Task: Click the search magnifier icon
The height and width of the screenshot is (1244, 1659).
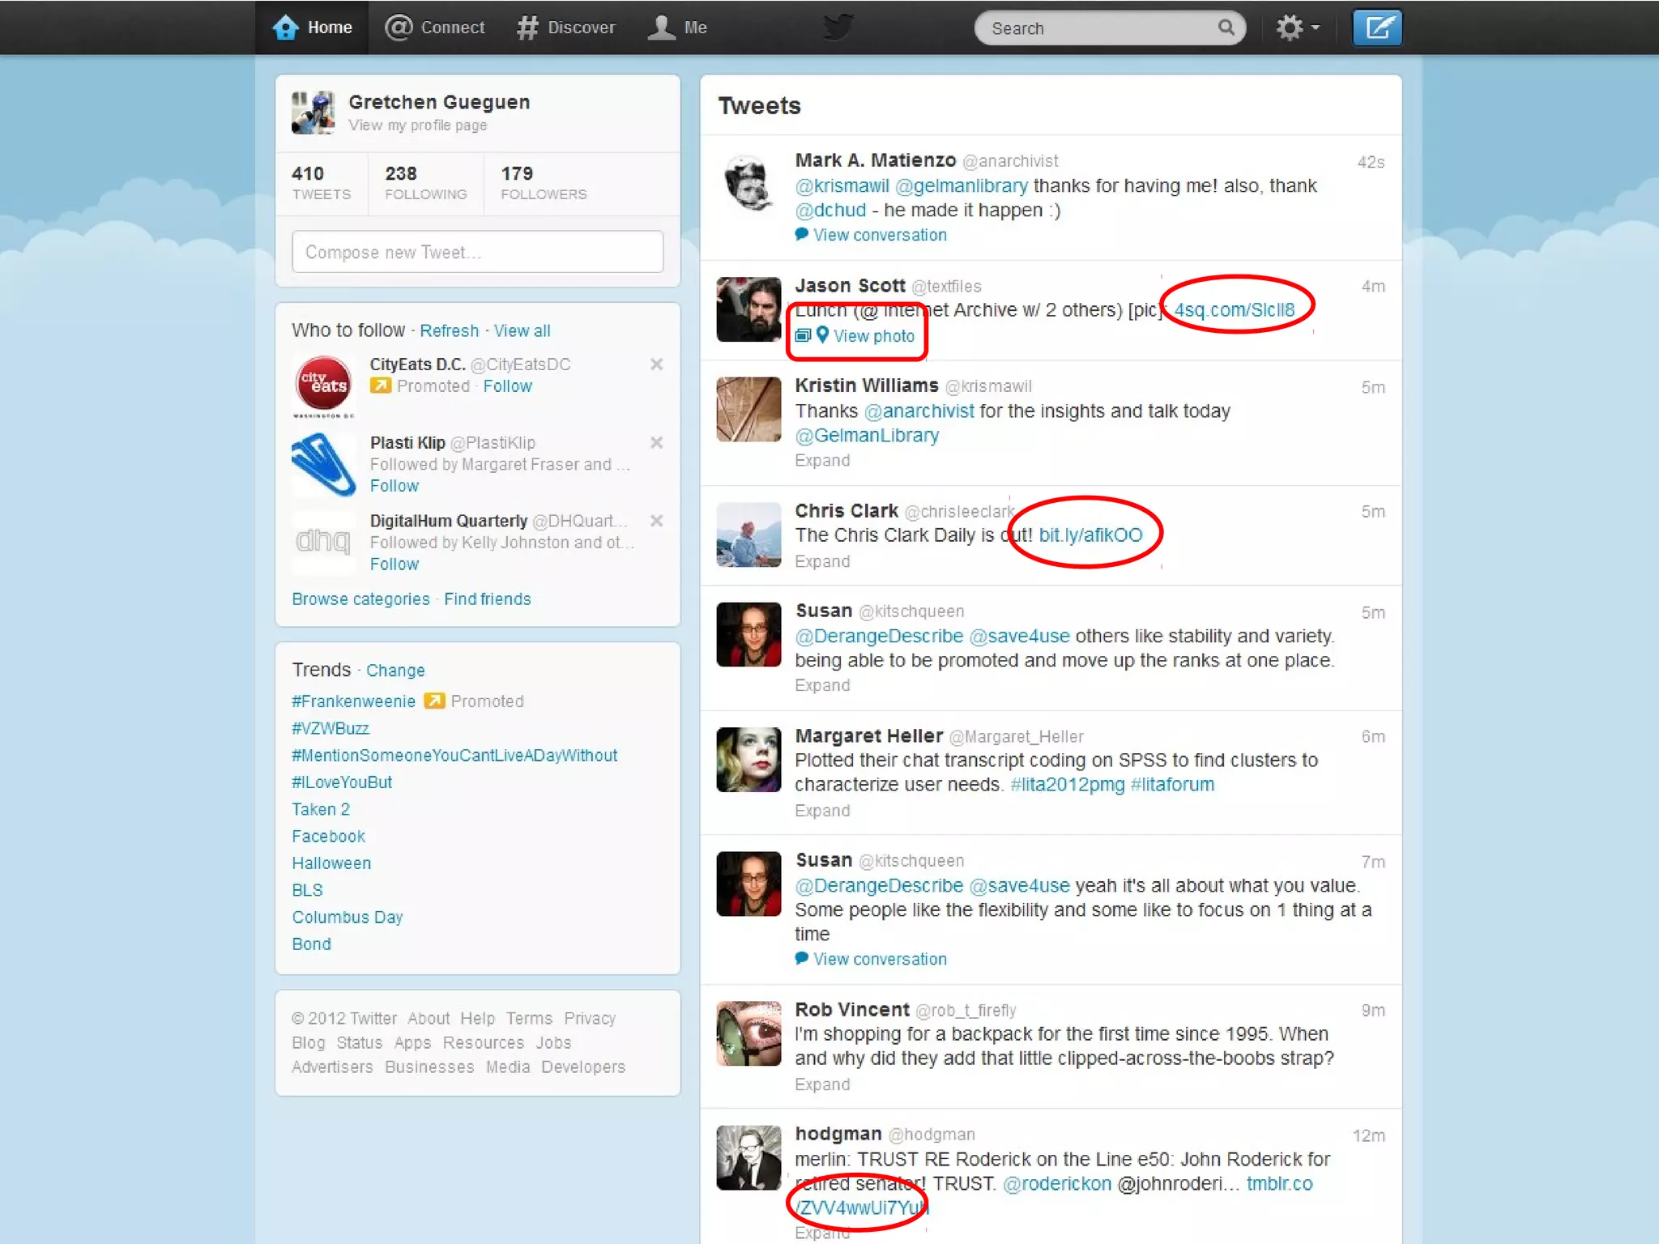Action: point(1226,28)
